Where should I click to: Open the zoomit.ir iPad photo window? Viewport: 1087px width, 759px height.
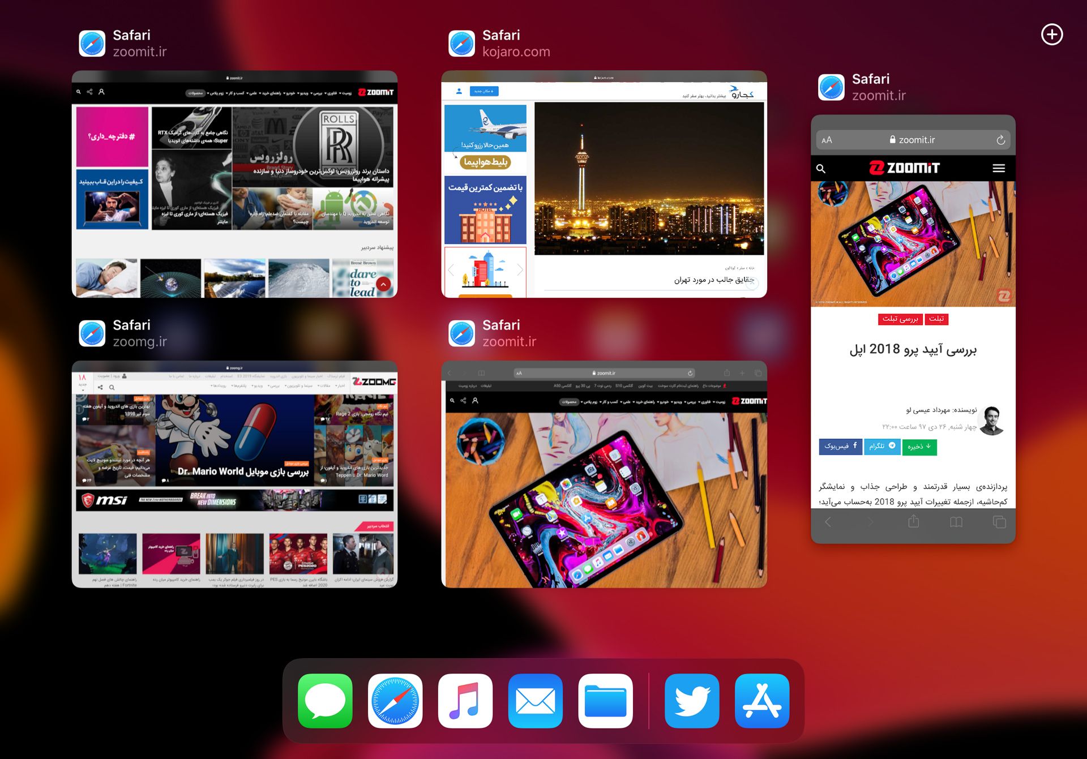(x=604, y=474)
